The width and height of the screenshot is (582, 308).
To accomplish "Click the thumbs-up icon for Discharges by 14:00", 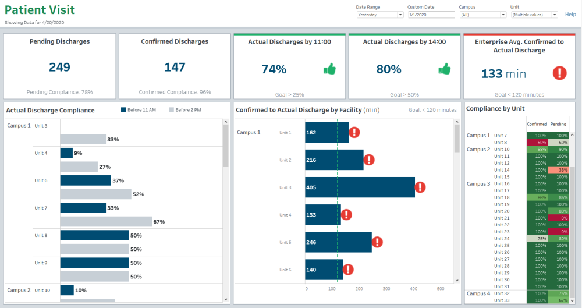I will tap(444, 69).
